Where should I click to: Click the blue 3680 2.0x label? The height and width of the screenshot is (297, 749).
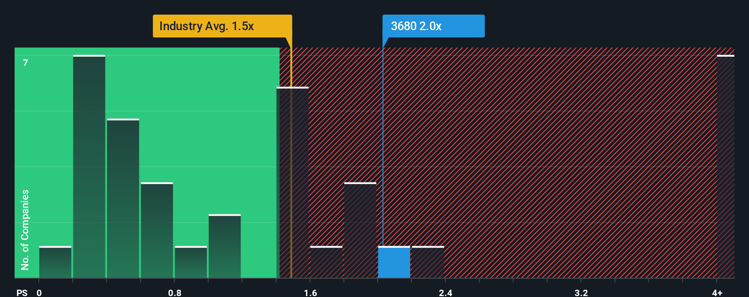pos(433,26)
